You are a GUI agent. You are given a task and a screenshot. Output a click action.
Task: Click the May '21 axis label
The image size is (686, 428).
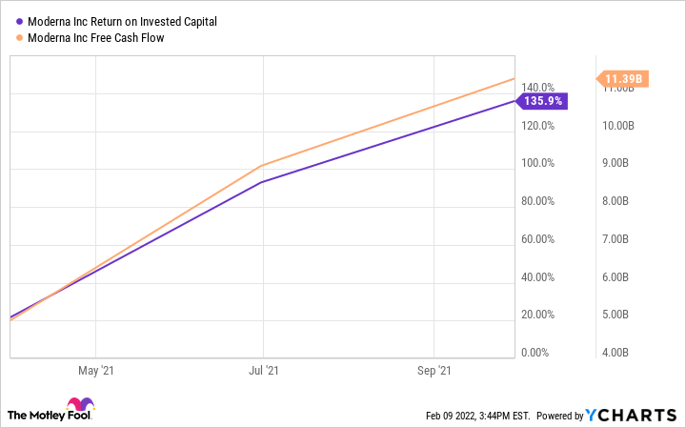[95, 371]
